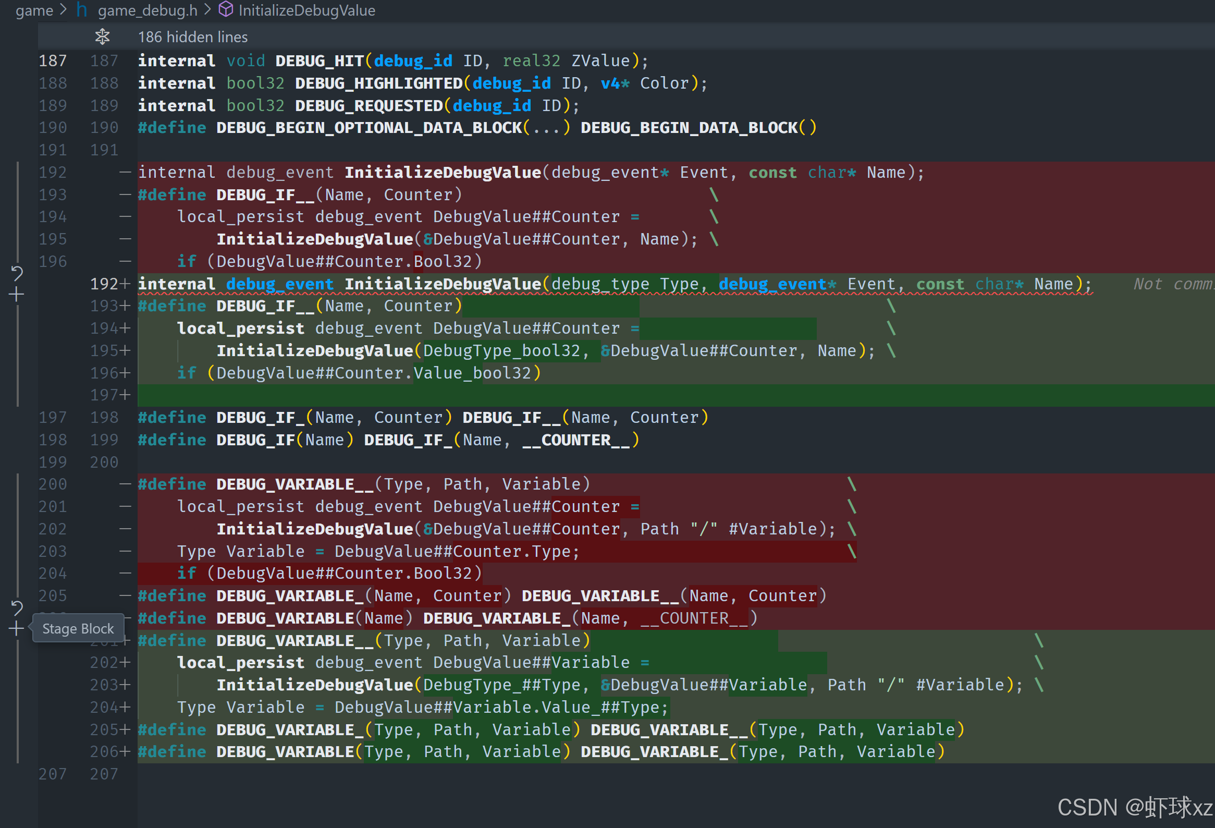Click the unfold icon beside 186 hidden lines
Viewport: 1215px width, 828px height.
[x=103, y=36]
